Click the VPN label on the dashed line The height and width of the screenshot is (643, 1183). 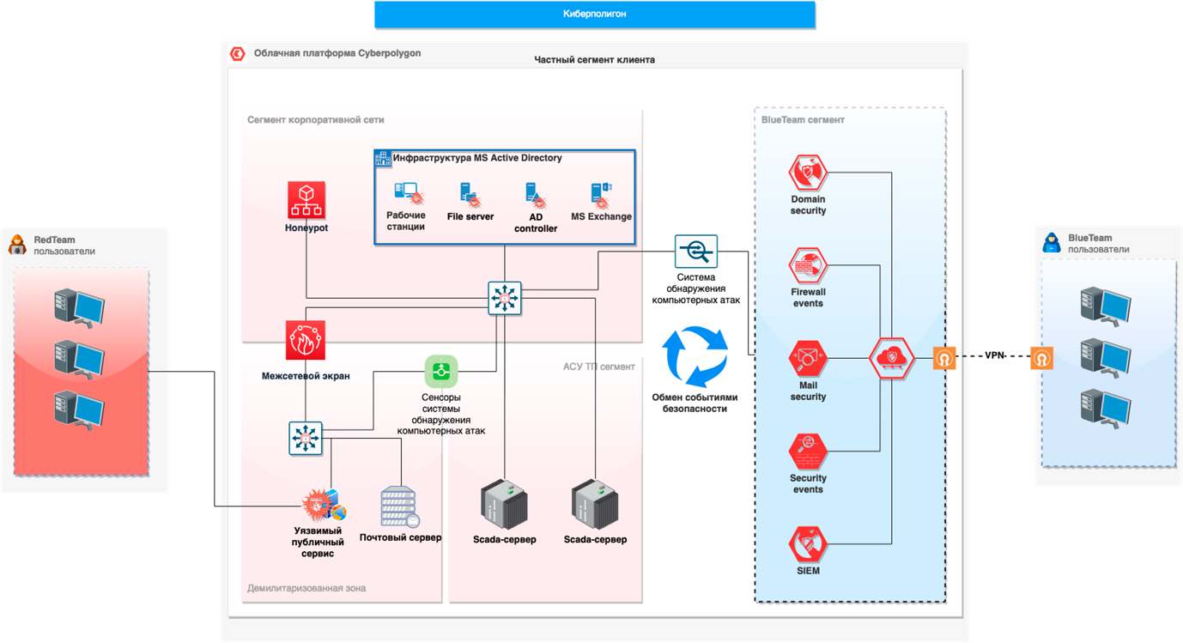(994, 355)
